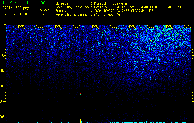This screenshot has width=194, height=123.
Task: Select the A504HB(yagi 4el) antenna text
Action: [x=109, y=14]
